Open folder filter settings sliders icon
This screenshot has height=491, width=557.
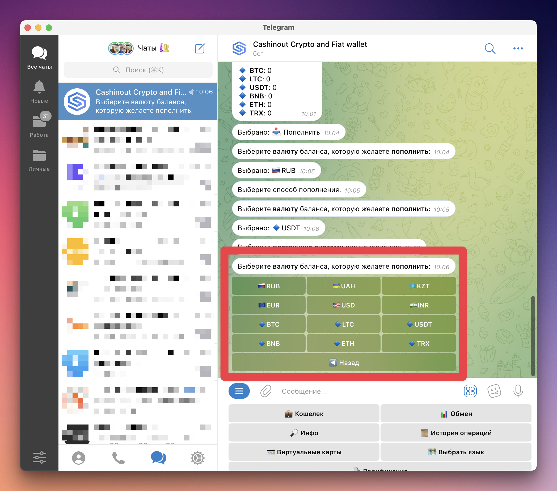point(39,457)
